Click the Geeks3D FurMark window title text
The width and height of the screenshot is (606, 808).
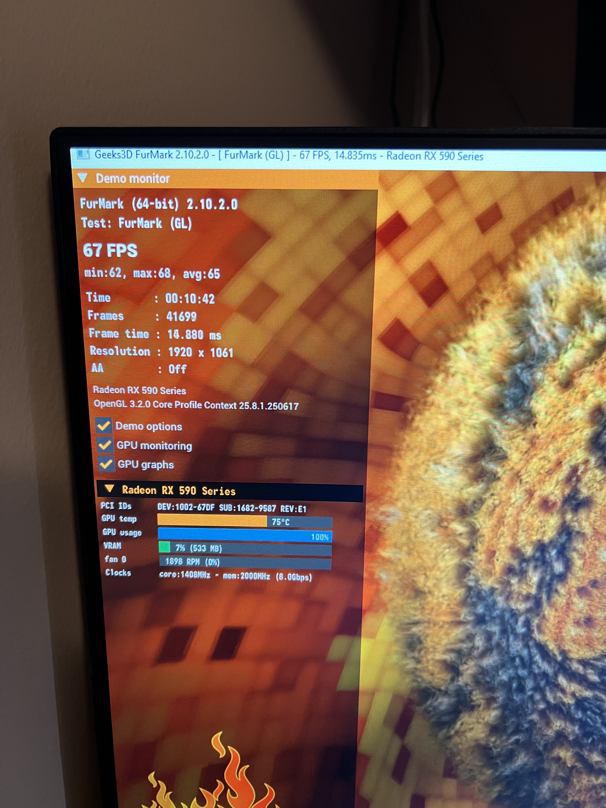tap(289, 155)
